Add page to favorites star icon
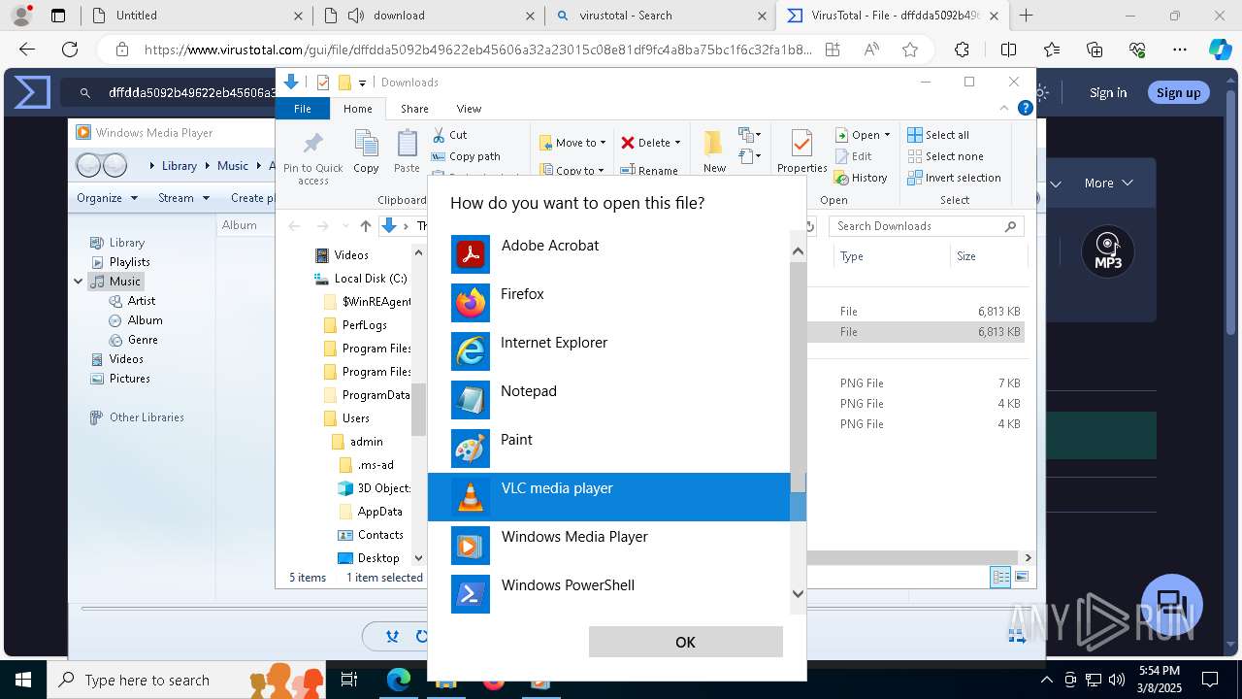 coord(909,50)
